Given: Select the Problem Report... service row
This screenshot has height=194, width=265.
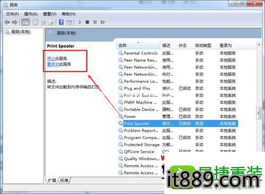Looking at the screenshot, I should [x=178, y=131].
